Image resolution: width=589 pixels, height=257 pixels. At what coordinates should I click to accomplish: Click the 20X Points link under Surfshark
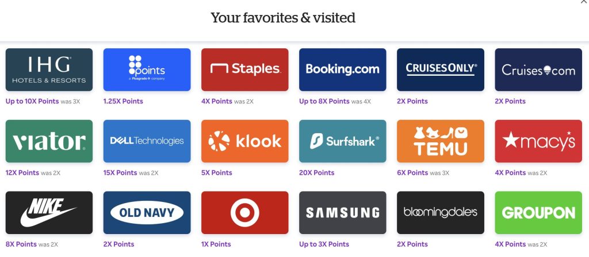[x=317, y=173]
